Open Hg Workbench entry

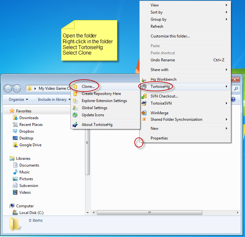tap(185, 79)
